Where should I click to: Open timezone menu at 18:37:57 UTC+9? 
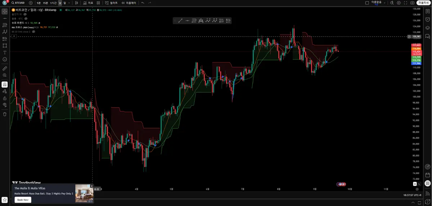point(413,195)
